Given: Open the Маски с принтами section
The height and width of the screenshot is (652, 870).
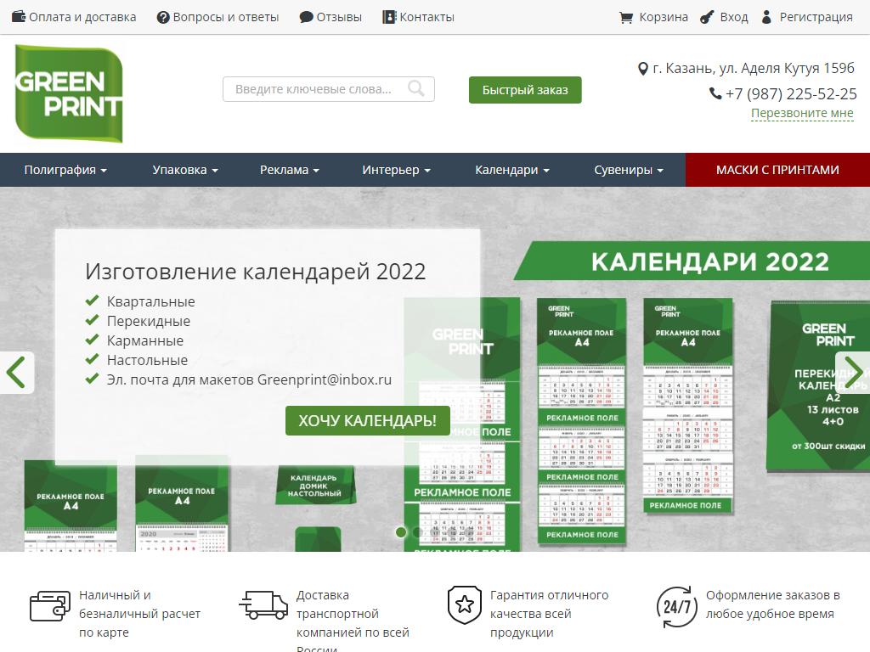Looking at the screenshot, I should (777, 170).
